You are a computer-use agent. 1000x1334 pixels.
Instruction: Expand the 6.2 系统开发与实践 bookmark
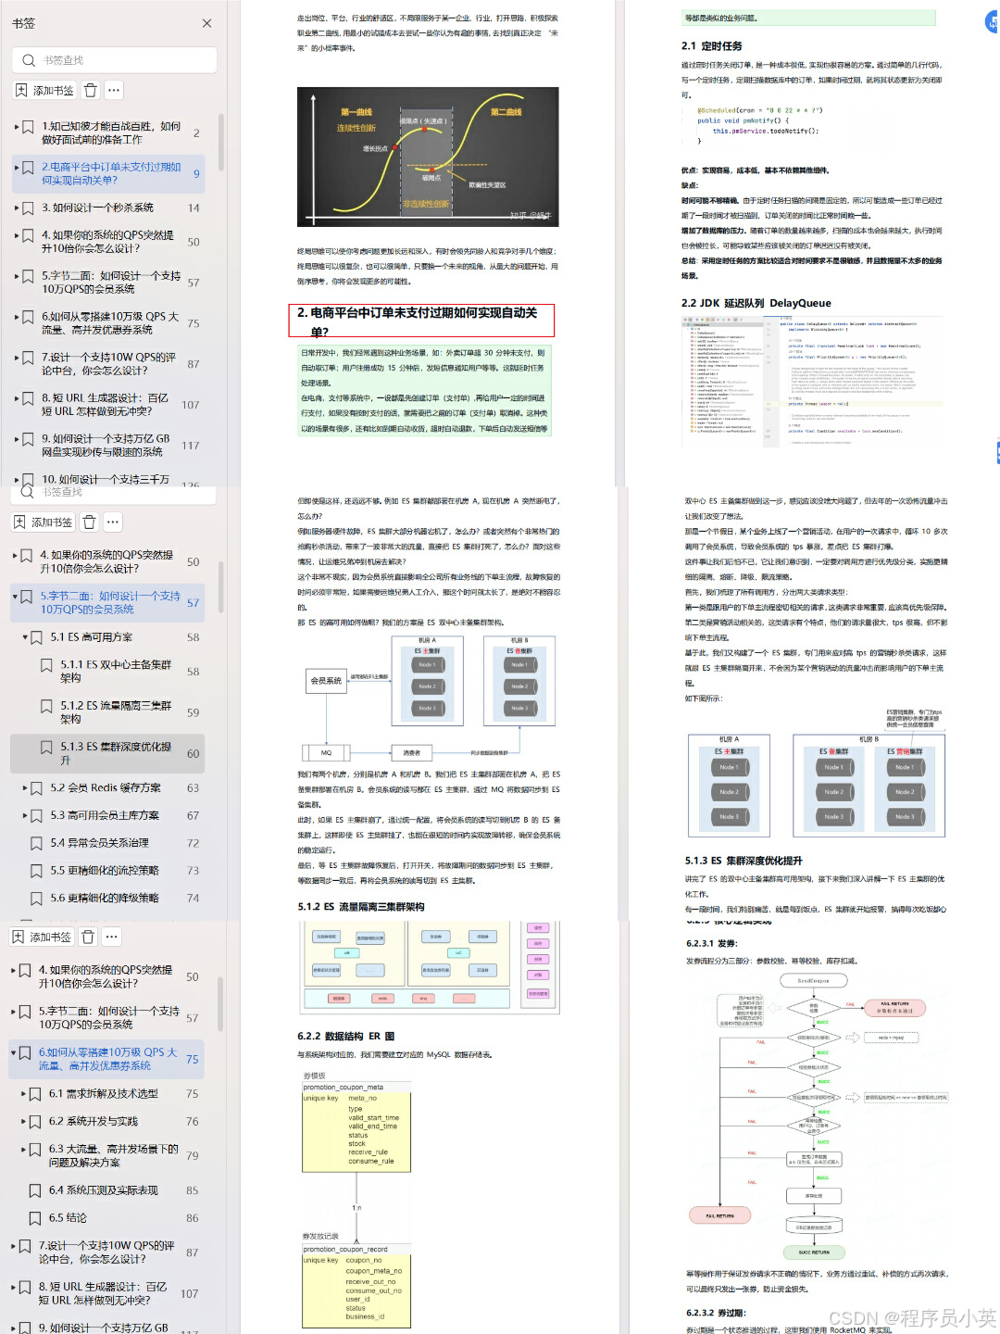(24, 1122)
